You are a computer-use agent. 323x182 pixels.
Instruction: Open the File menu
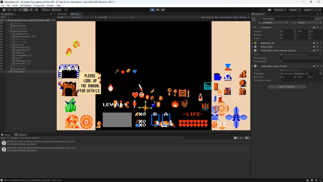[3, 6]
